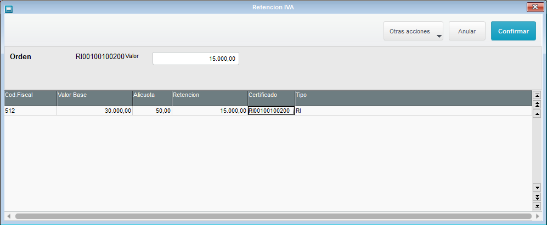Image resolution: width=547 pixels, height=225 pixels.
Task: Click the order number RI00100100200 in header
Action: point(100,57)
